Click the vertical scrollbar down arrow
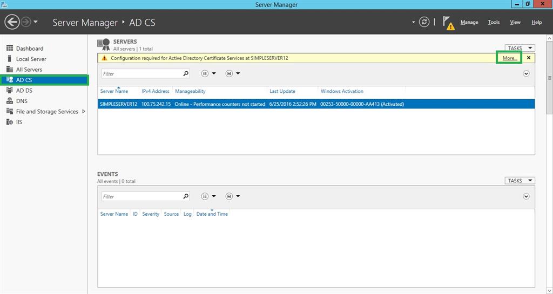This screenshot has height=294, width=553. [549, 290]
